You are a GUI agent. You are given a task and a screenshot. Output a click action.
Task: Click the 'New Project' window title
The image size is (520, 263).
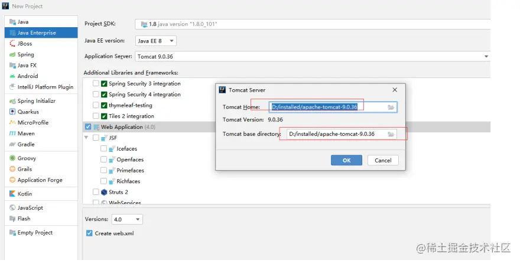(x=27, y=7)
